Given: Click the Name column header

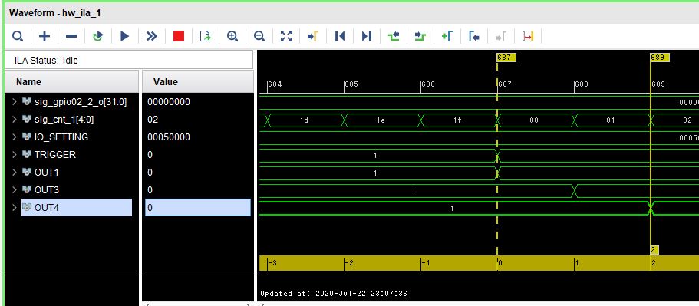Looking at the screenshot, I should pos(72,82).
